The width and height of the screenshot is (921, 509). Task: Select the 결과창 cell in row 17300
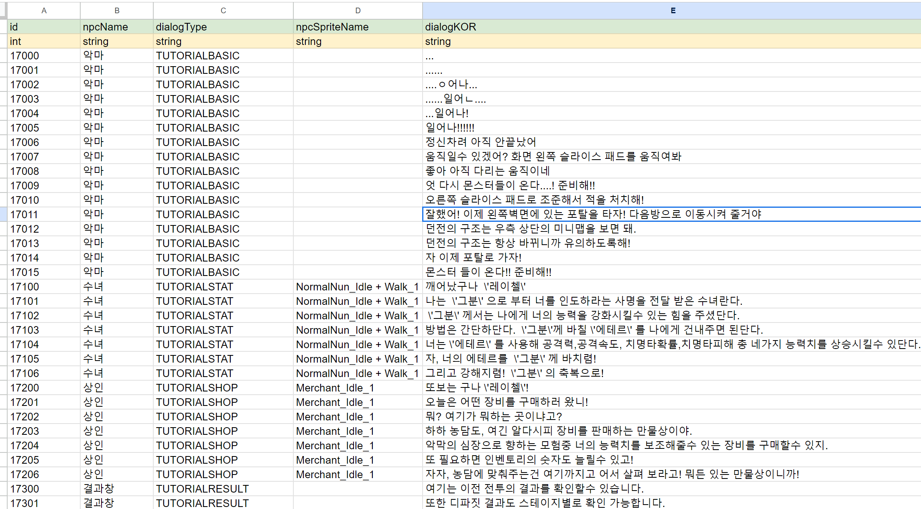(99, 489)
